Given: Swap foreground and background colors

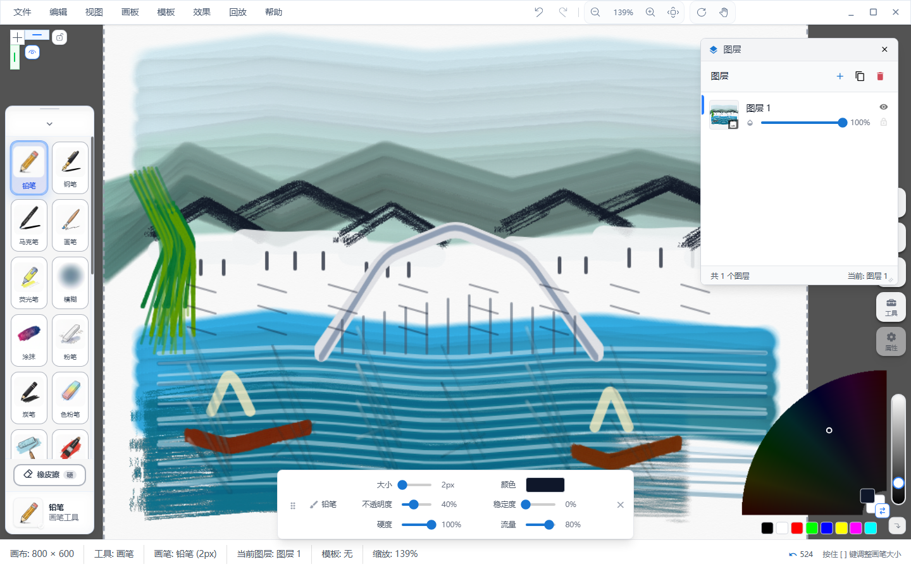Looking at the screenshot, I should tap(883, 510).
